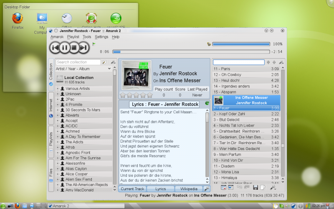Image resolution: width=334 pixels, height=209 pixels.
Task: Open collection browser wrench options
Action: 113,62
